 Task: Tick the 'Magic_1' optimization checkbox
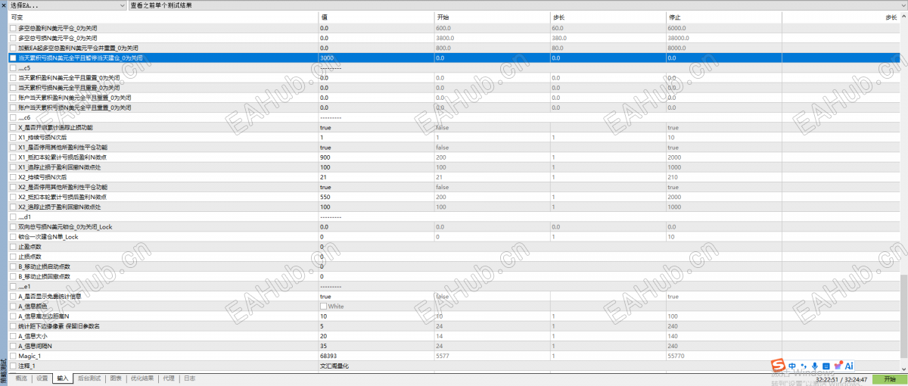coord(13,356)
